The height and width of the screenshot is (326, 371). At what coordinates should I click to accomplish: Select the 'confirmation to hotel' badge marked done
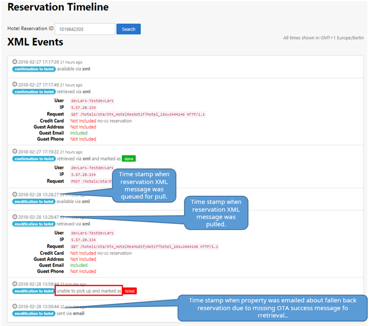pyautogui.click(x=34, y=158)
